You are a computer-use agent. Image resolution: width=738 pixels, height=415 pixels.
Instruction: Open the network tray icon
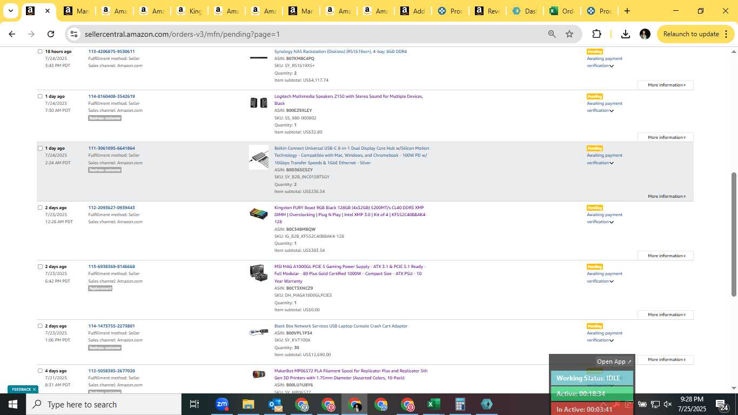(x=655, y=404)
